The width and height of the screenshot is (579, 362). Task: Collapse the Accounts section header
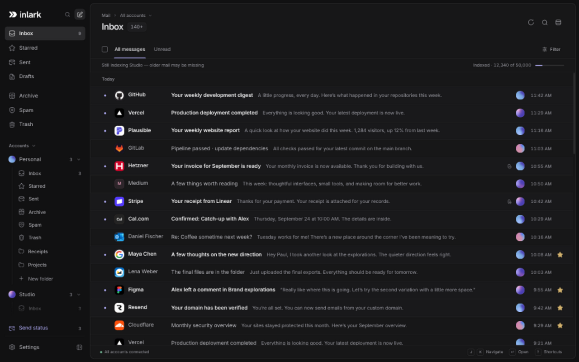click(22, 146)
